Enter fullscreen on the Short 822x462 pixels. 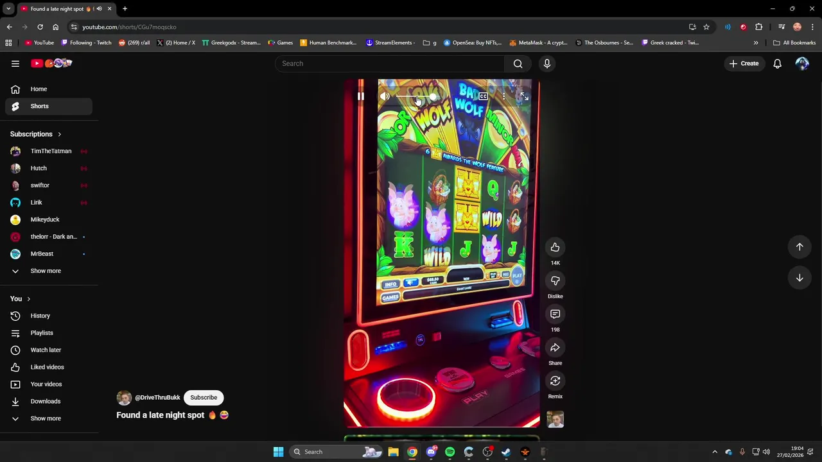click(x=525, y=97)
